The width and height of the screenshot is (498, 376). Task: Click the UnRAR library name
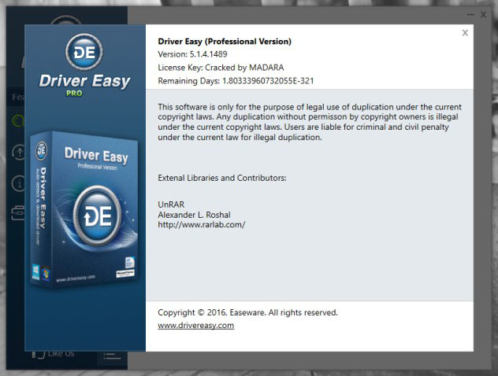point(171,205)
